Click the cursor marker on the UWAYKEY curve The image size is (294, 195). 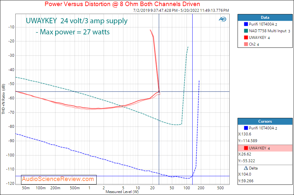point(159,91)
